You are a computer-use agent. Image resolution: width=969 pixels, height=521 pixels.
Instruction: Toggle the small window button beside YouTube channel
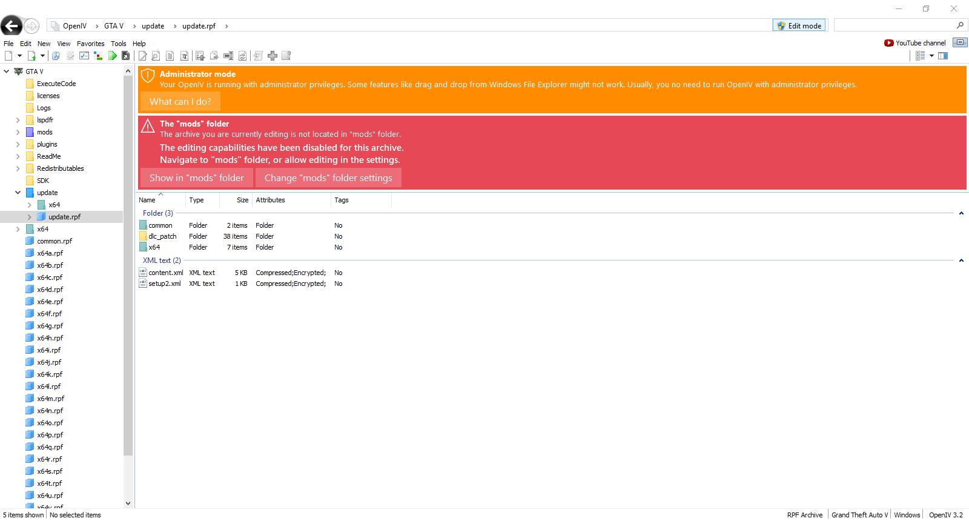960,42
